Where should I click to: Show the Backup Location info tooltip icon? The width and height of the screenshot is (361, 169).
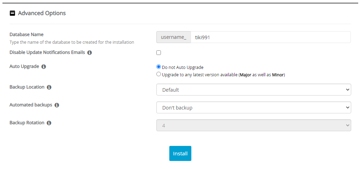tap(49, 87)
